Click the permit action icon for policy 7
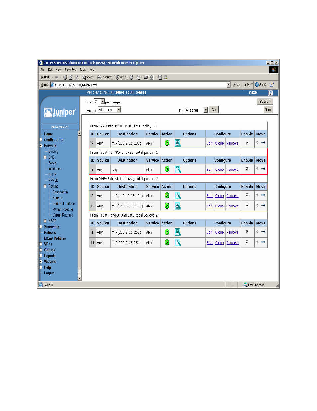 click(x=167, y=143)
